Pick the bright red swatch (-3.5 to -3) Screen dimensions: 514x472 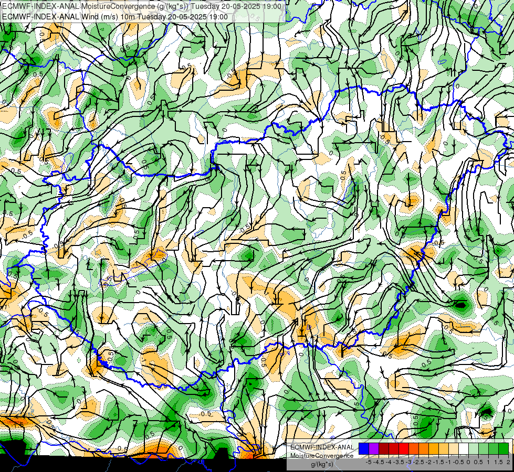tap(404, 449)
